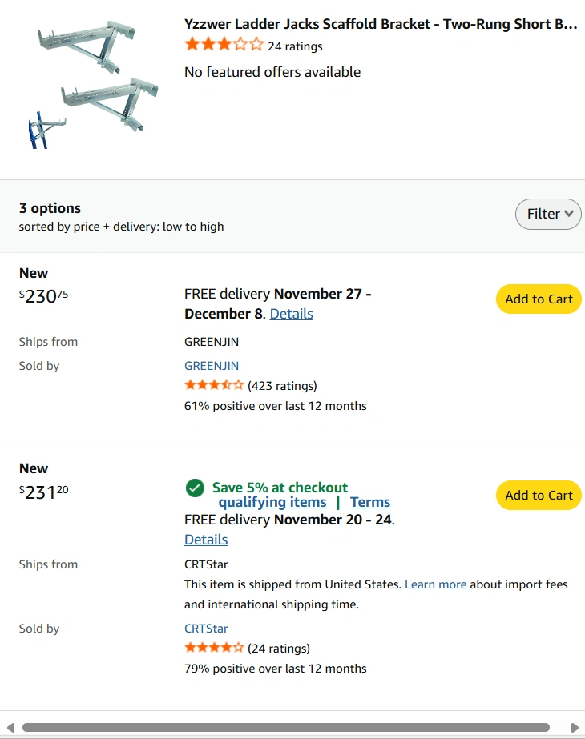Image resolution: width=585 pixels, height=739 pixels.
Task: Add the $230.75 GREENJIN offer to cart
Action: (x=539, y=299)
